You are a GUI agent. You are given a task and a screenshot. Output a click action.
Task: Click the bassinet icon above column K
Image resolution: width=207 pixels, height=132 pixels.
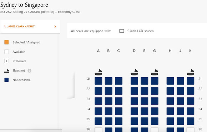190,72
